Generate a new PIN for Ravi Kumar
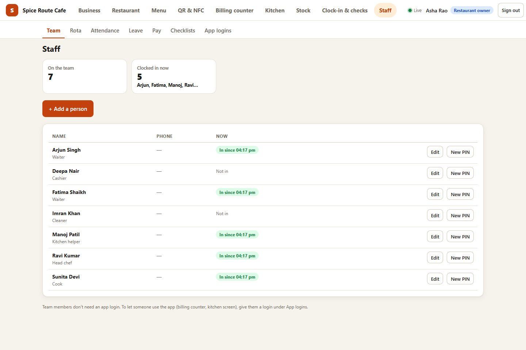The image size is (526, 350). [x=460, y=258]
